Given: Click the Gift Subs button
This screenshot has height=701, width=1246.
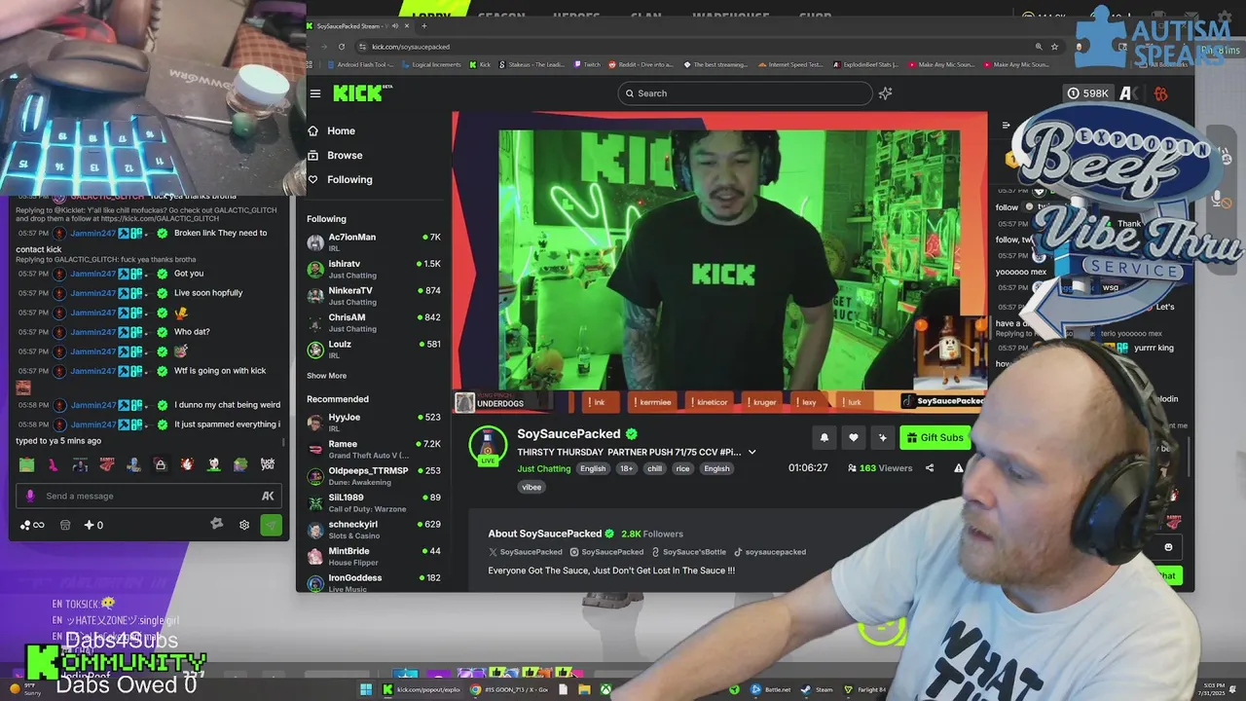Looking at the screenshot, I should [934, 438].
